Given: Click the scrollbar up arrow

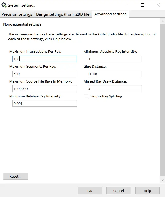Looking at the screenshot, I should [x=163, y=22].
